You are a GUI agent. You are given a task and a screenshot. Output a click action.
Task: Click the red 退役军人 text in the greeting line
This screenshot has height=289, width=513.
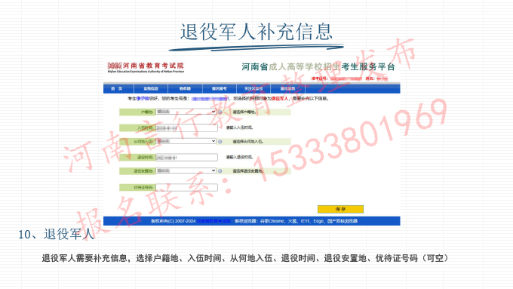pos(279,98)
